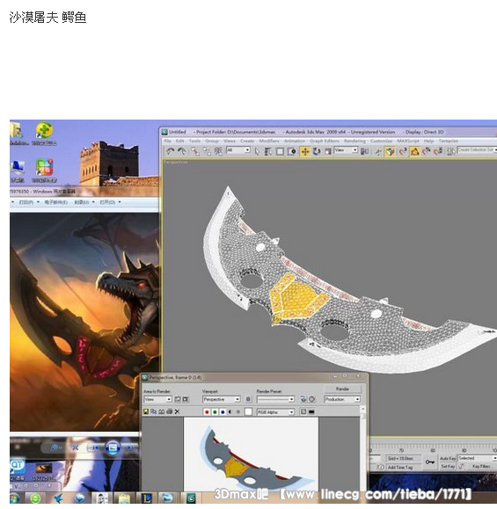Click the Auto Region Selected icon
Viewport: 497px width, 509px height.
(x=186, y=399)
